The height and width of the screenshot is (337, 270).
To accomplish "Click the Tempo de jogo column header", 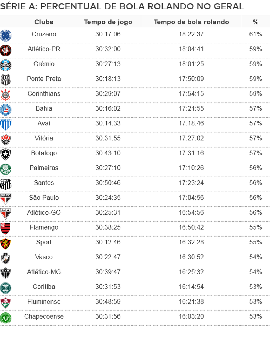I will tap(108, 22).
